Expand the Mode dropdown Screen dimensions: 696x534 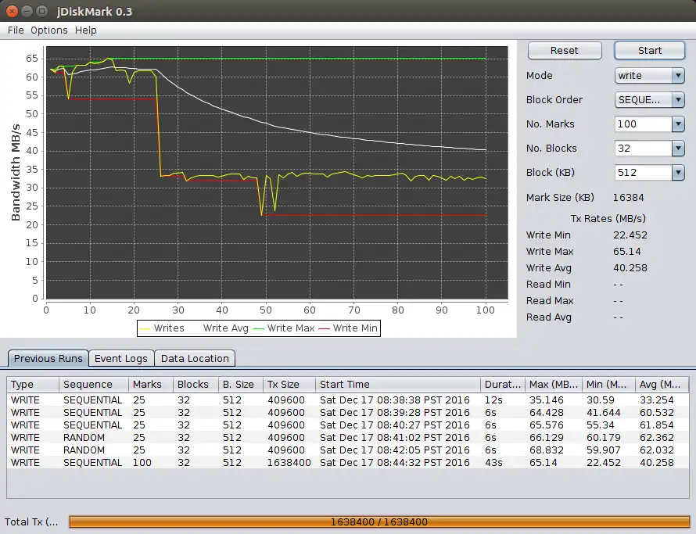point(677,76)
